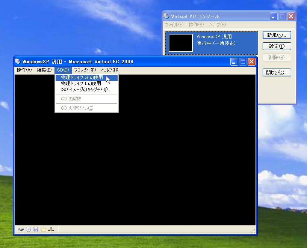
Task: Click the network adapter status icon
Action: pos(51,229)
